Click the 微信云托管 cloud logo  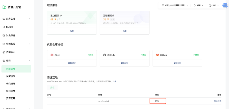4,7
